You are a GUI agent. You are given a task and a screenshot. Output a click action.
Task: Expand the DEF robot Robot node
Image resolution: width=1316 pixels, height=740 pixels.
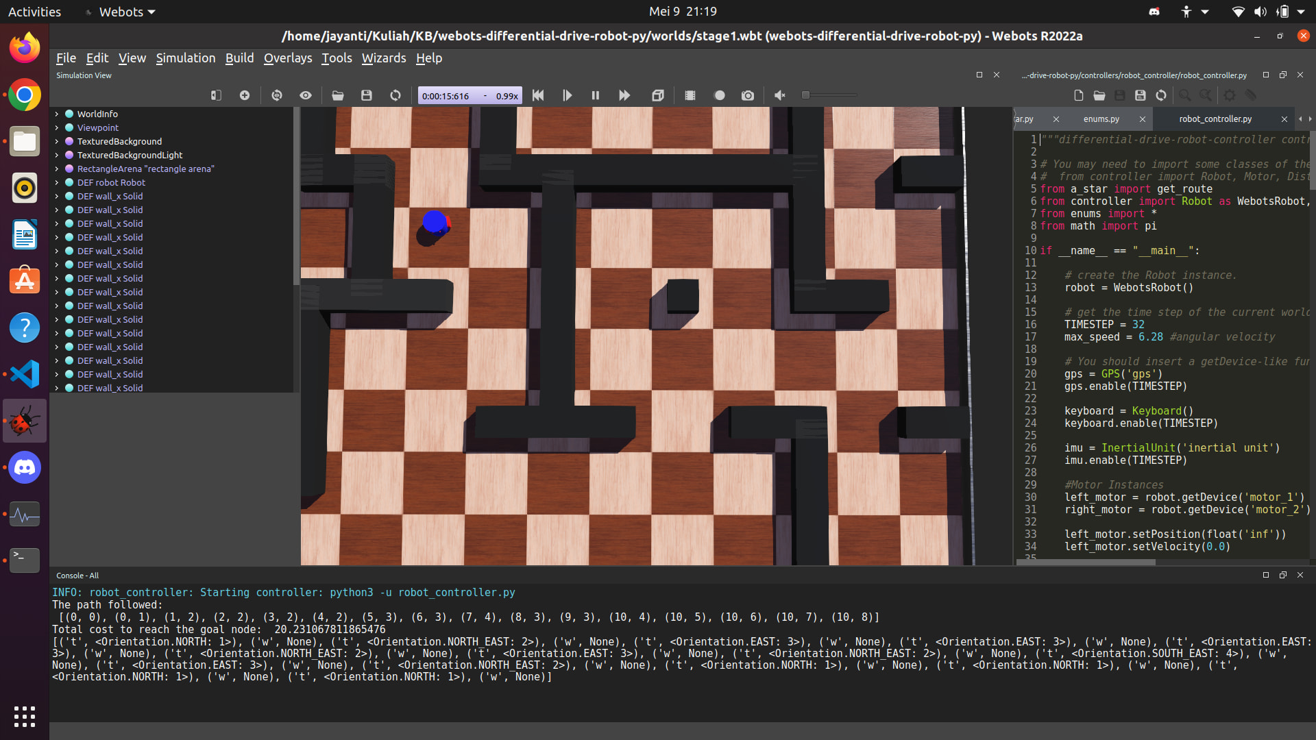[x=57, y=183]
